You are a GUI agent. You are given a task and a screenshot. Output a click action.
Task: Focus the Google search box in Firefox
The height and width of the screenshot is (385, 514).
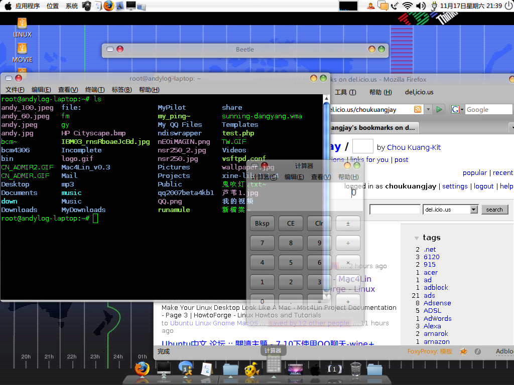[x=488, y=109]
